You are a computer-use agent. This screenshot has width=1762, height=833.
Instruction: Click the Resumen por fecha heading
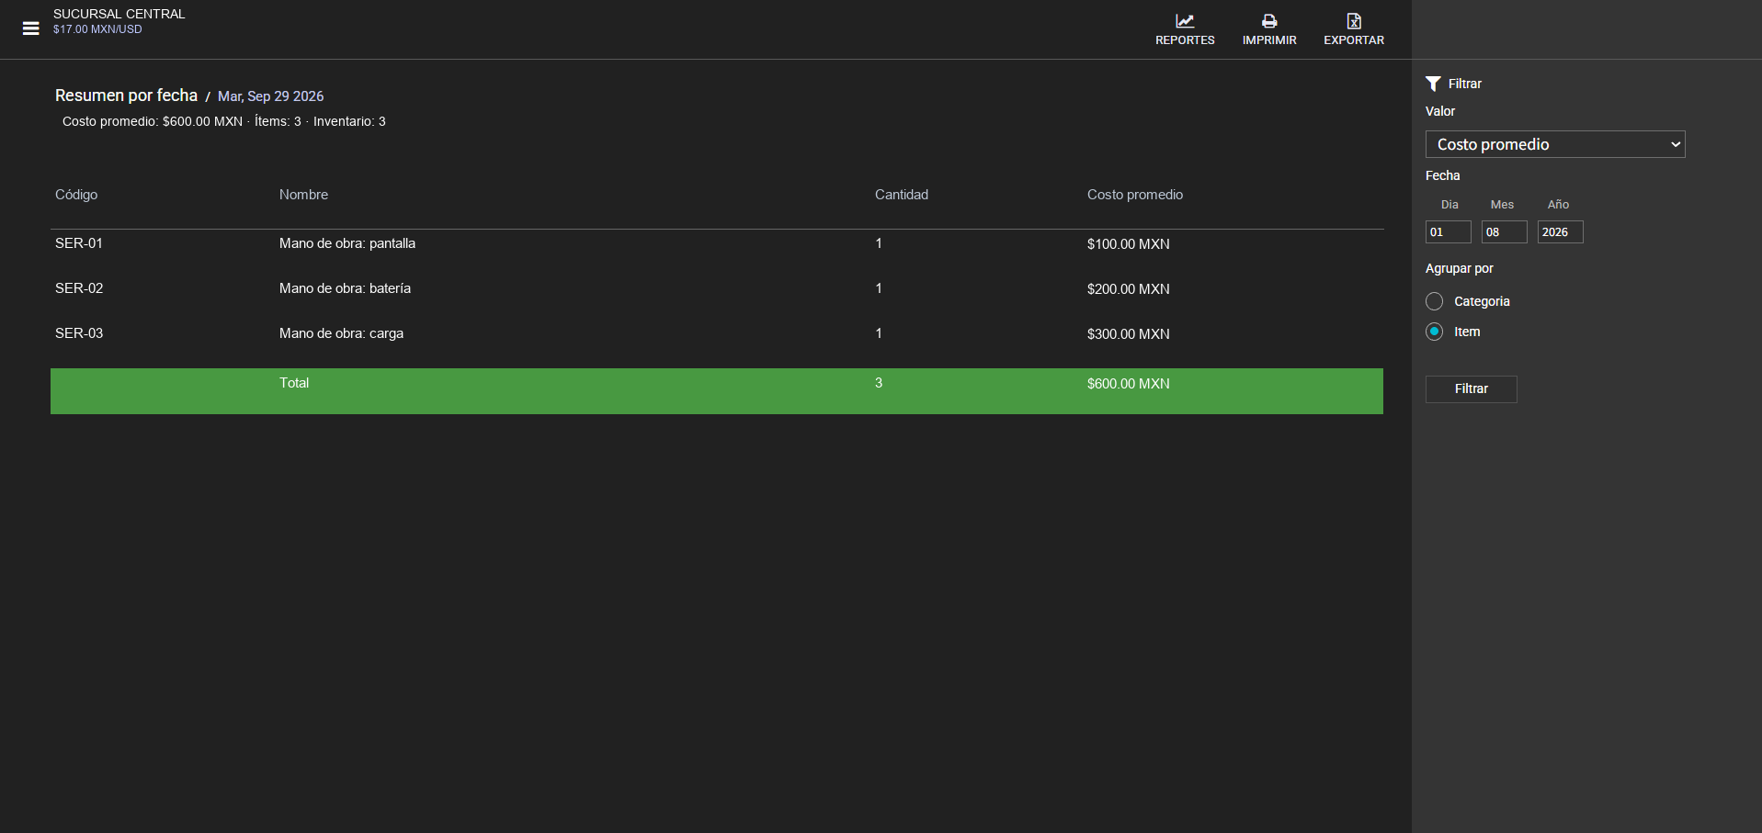pos(126,96)
